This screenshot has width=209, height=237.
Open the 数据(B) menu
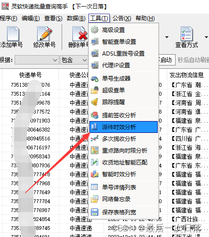pyautogui.click(x=76, y=18)
